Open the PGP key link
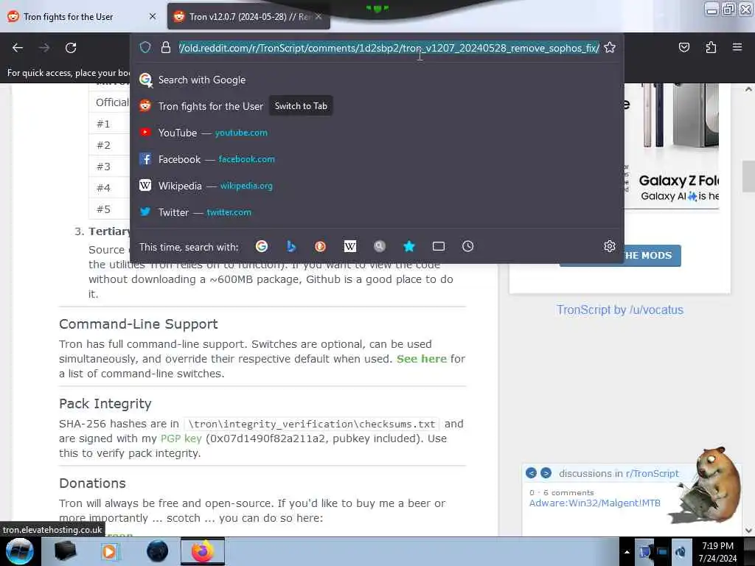This screenshot has width=755, height=566. click(181, 439)
